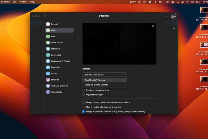Select the desktop screenshot file ending 21

coord(204,27)
